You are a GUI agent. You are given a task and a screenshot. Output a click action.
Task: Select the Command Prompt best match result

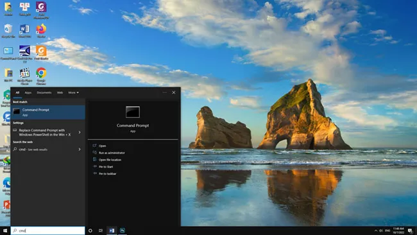pyautogui.click(x=48, y=112)
